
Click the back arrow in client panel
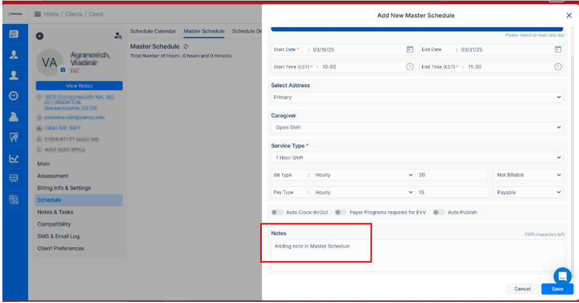(40, 36)
